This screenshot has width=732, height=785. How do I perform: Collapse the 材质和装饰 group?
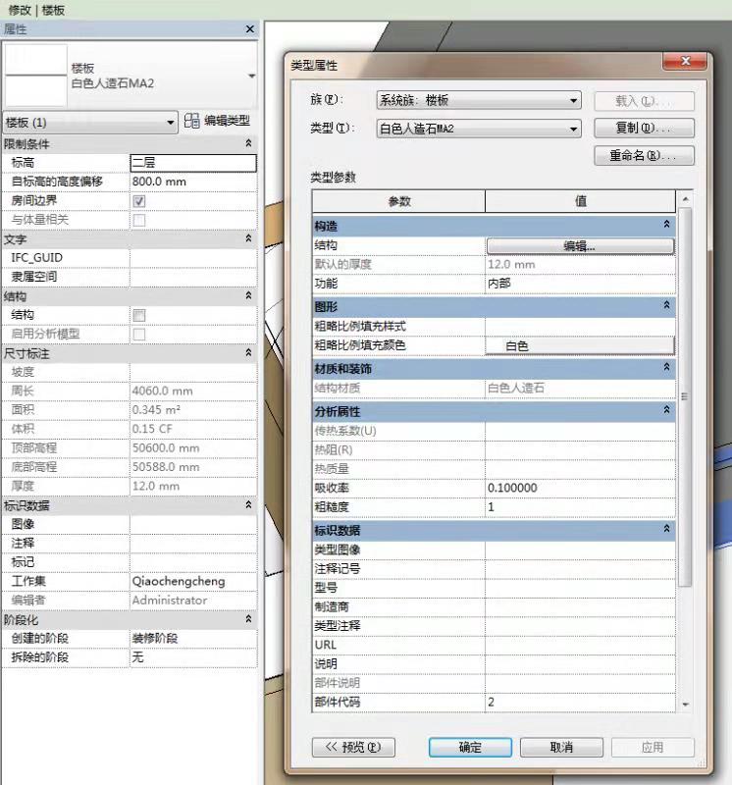coord(667,367)
